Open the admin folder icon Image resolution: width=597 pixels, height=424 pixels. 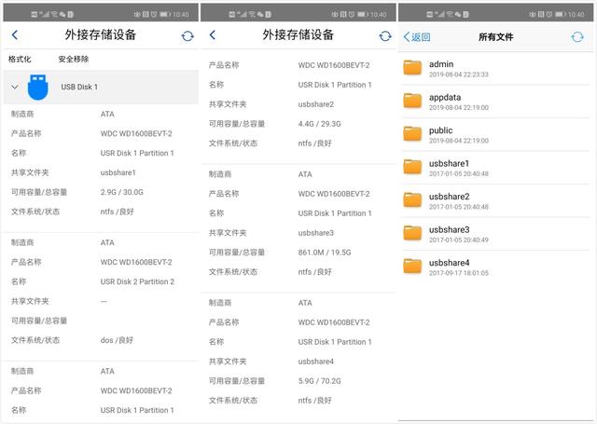(412, 68)
